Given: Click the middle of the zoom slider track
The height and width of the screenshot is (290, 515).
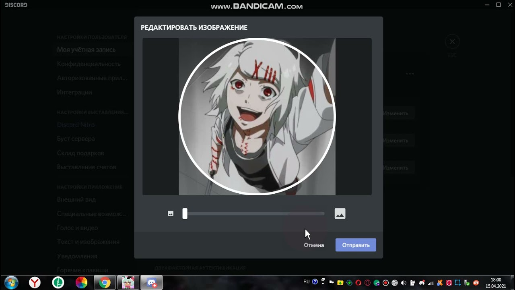Looking at the screenshot, I should pyautogui.click(x=254, y=213).
